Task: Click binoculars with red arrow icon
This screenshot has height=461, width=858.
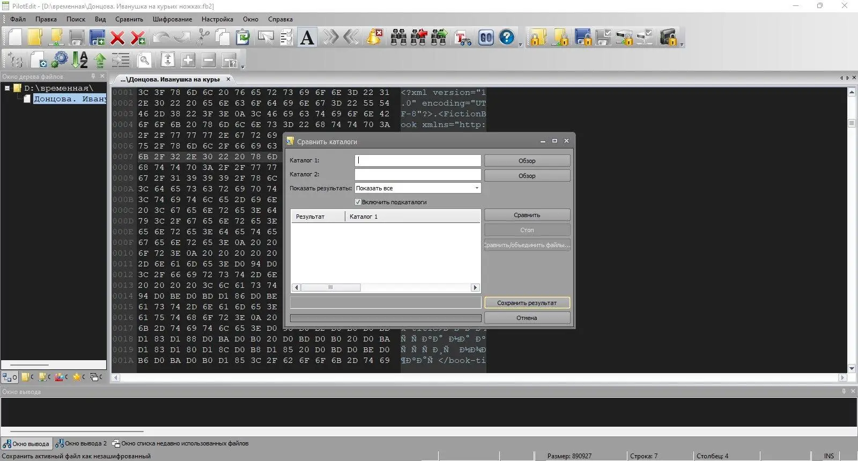Action: 419,38
